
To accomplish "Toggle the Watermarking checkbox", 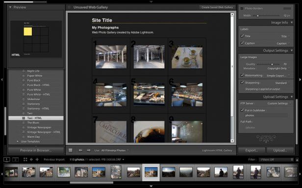I will [x=242, y=75].
